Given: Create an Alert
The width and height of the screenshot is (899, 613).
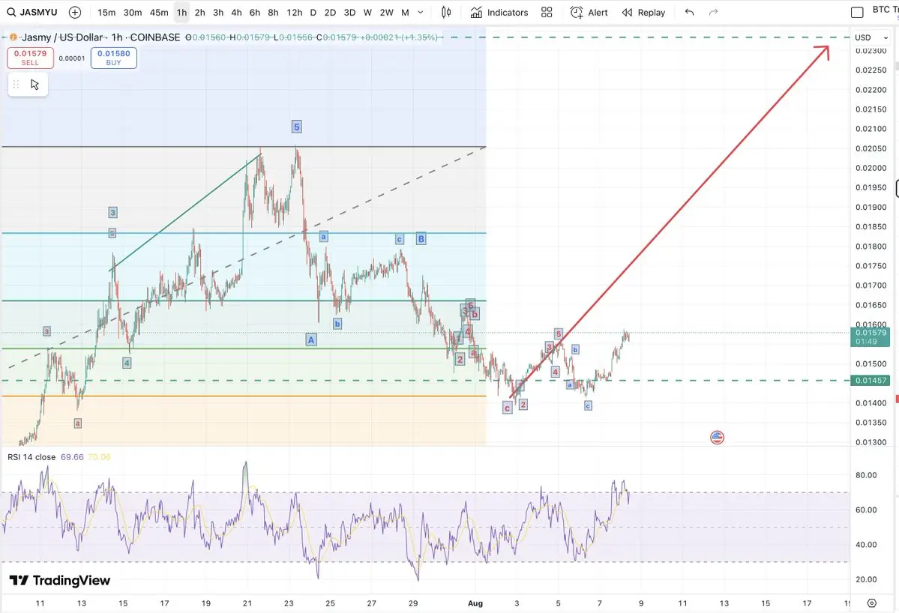Looking at the screenshot, I should point(589,12).
